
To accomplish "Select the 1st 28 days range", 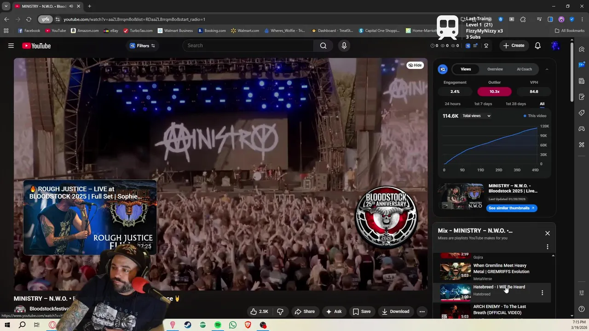I will point(515,104).
